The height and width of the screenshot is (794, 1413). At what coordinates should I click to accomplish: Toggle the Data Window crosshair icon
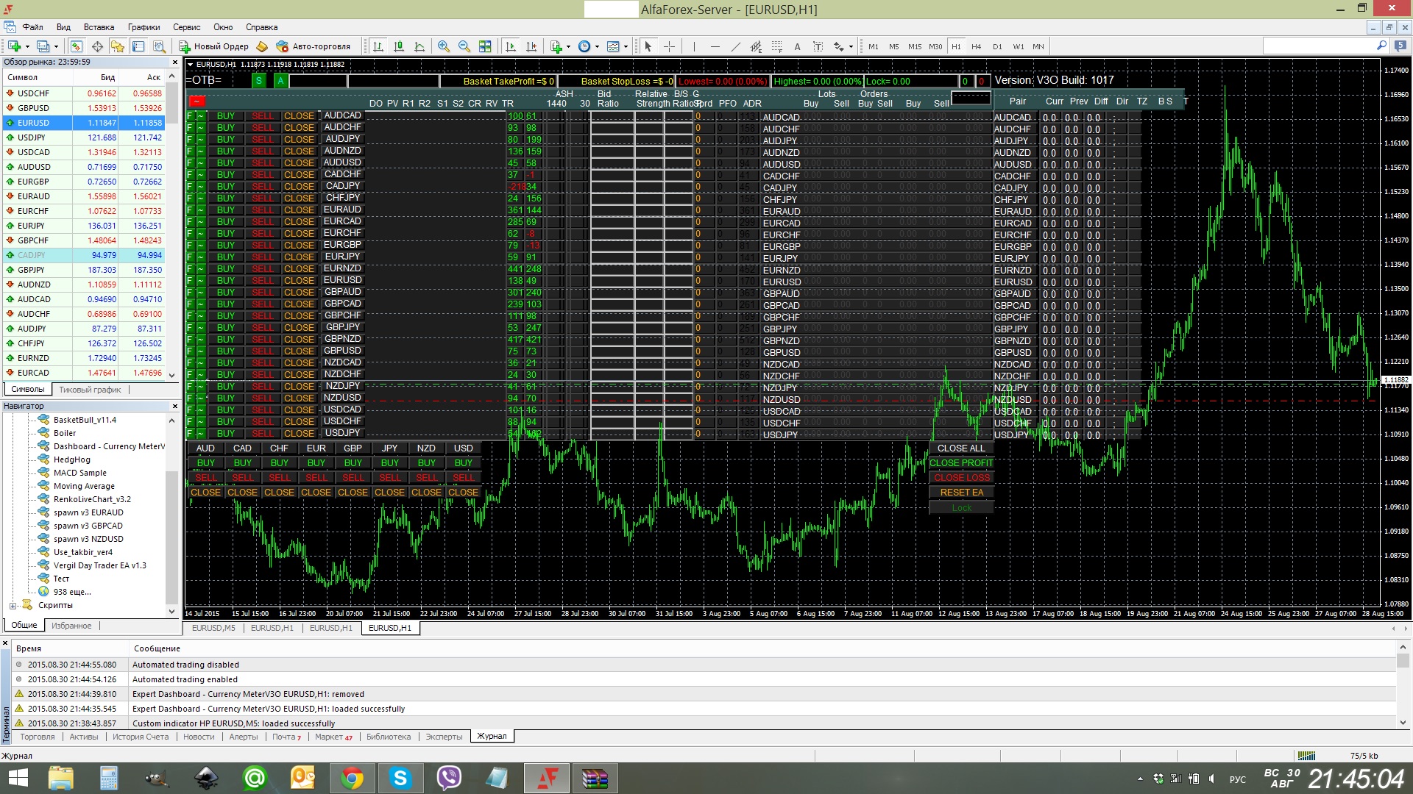[97, 46]
